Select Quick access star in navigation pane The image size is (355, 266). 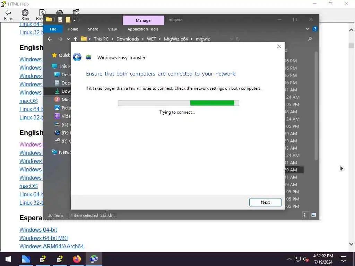(54, 55)
